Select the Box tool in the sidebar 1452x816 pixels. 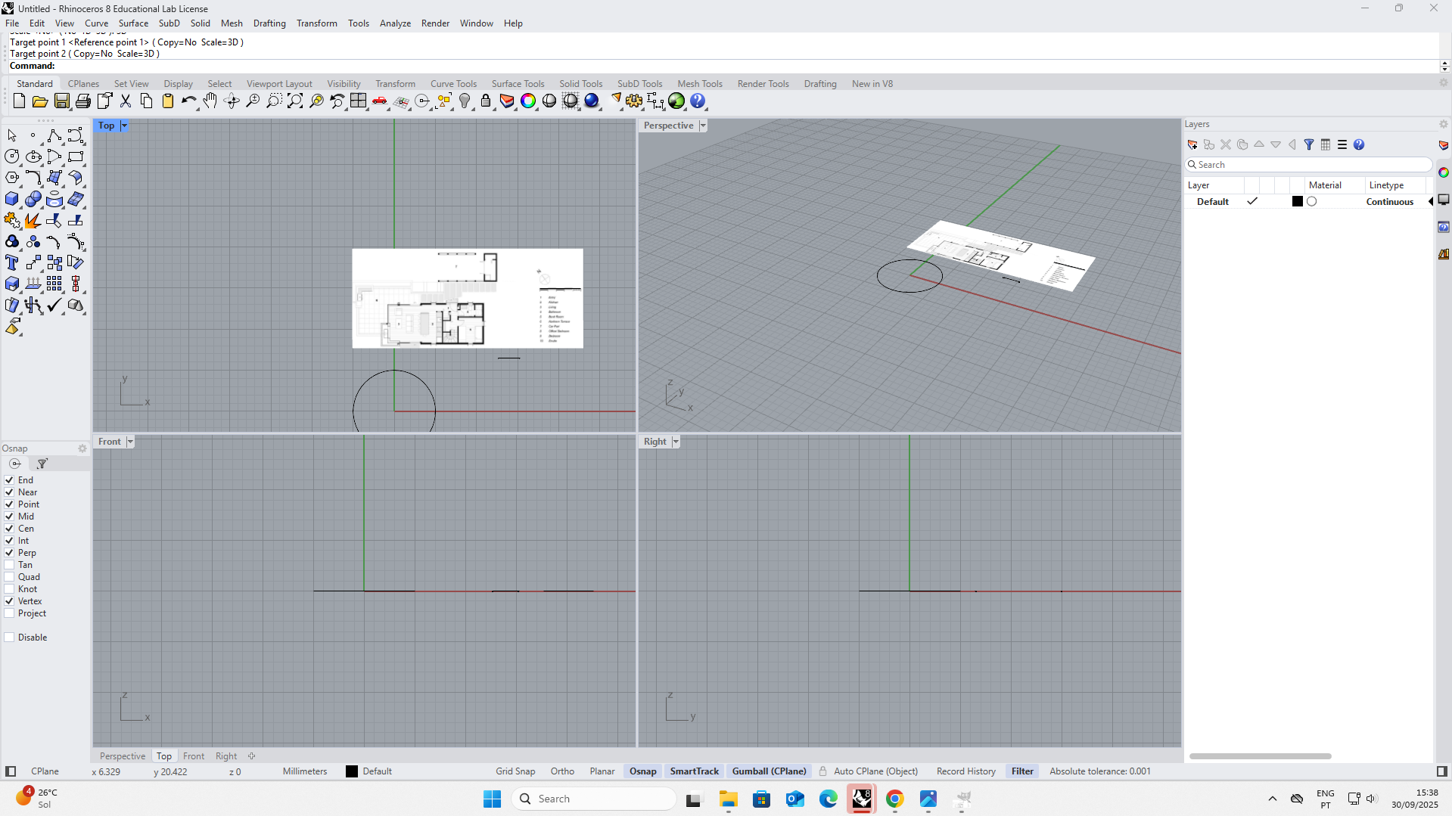12,200
